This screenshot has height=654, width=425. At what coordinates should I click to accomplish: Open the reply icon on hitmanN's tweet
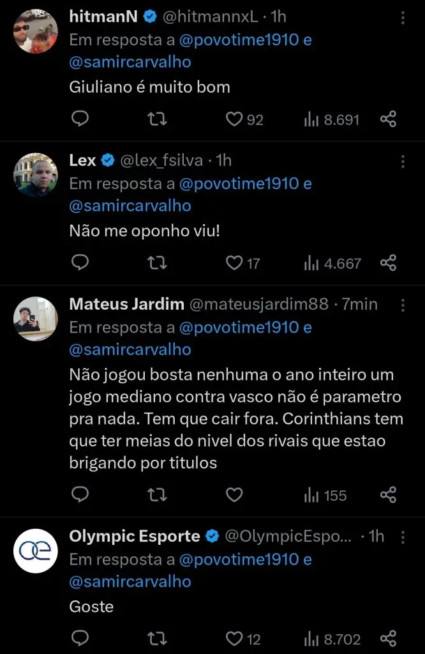coord(80,119)
